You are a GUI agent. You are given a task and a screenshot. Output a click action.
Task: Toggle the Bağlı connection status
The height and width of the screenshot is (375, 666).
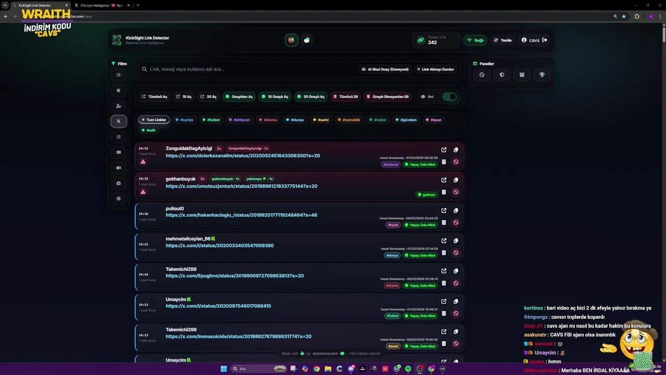point(475,40)
